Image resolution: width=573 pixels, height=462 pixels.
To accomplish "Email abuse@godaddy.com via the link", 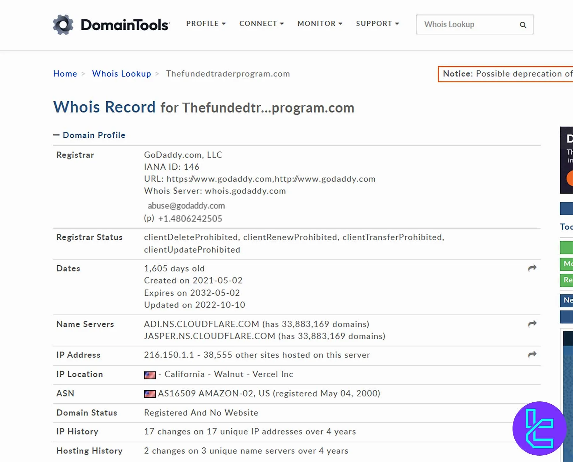I will [187, 206].
